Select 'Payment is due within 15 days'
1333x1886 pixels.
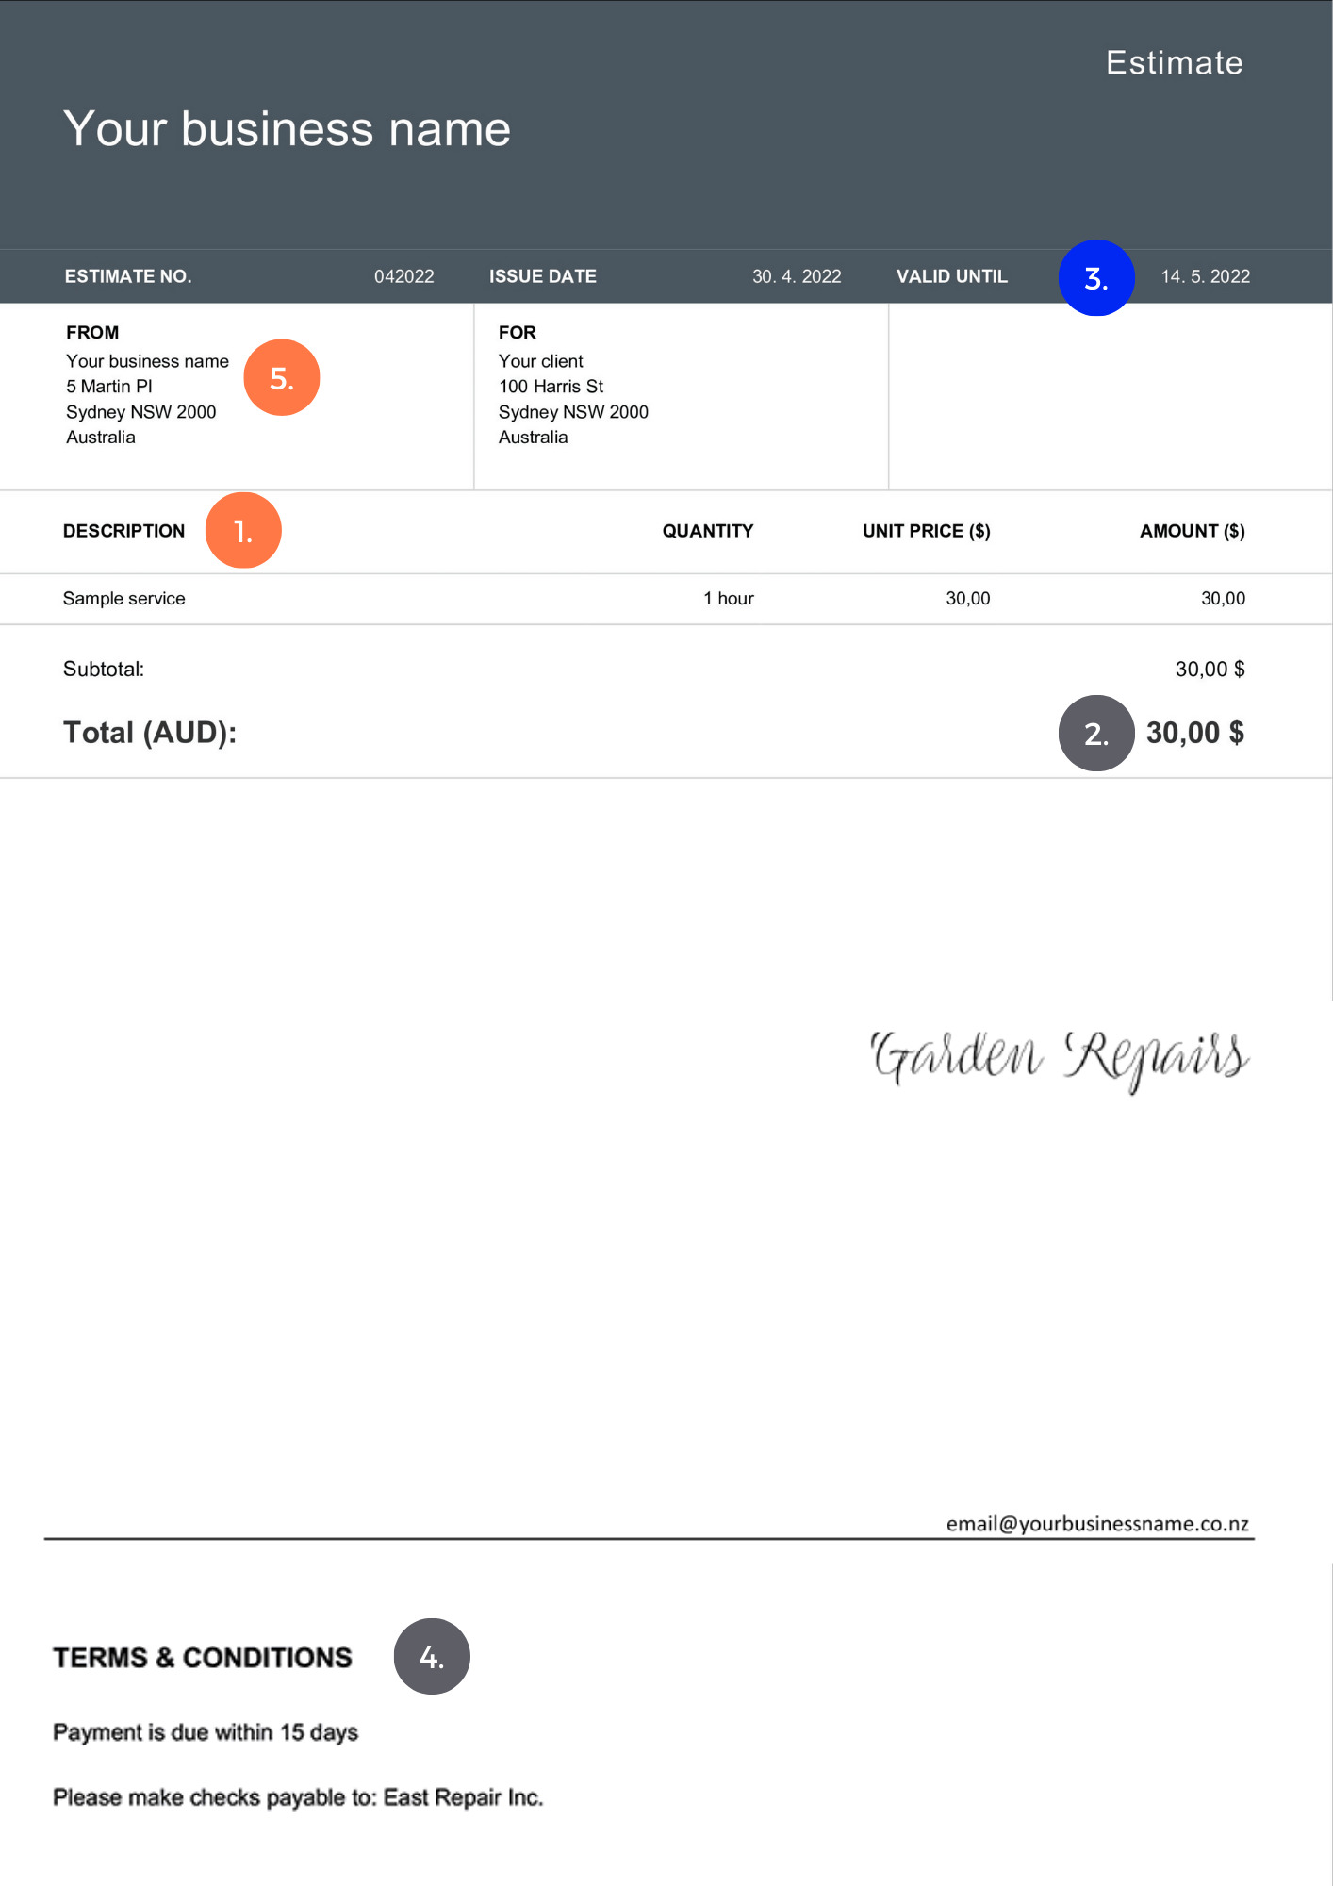(206, 1732)
